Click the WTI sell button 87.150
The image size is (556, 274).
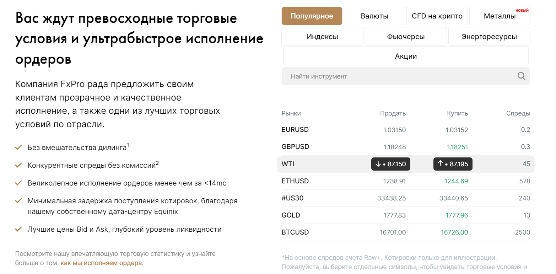[x=391, y=164]
